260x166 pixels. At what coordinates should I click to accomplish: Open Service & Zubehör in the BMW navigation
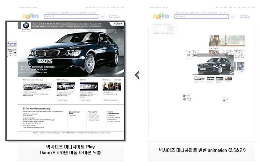pyautogui.click(x=83, y=24)
